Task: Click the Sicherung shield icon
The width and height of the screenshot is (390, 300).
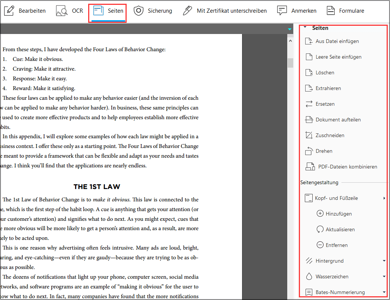Action: tap(139, 11)
